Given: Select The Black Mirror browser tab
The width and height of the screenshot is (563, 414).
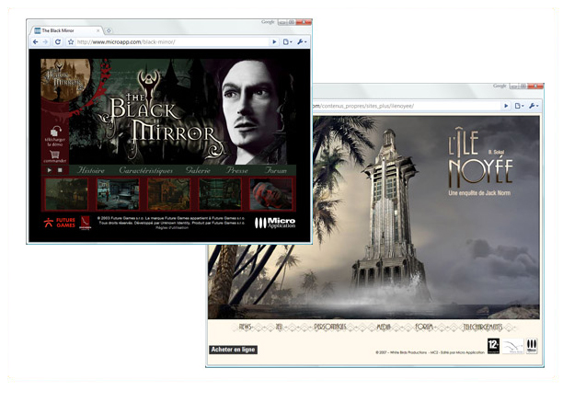Looking at the screenshot, I should coord(66,30).
